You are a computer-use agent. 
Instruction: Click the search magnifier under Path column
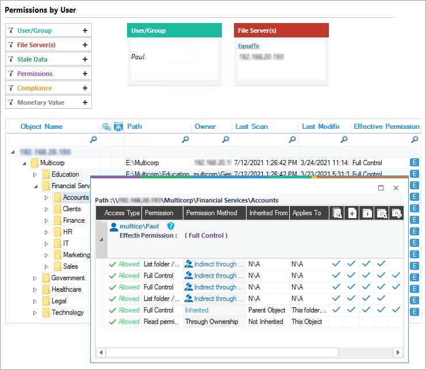tap(185, 139)
